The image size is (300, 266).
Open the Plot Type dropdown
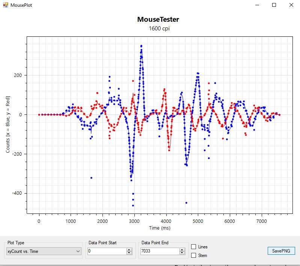[44, 251]
